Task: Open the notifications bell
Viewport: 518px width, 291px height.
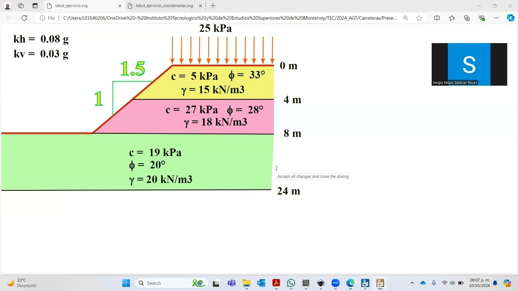Action: click(495, 283)
